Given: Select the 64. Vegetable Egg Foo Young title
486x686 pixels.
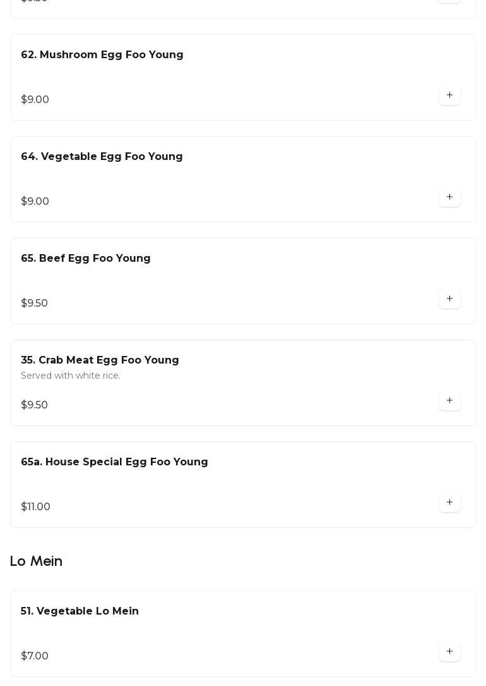Looking at the screenshot, I should tap(102, 157).
